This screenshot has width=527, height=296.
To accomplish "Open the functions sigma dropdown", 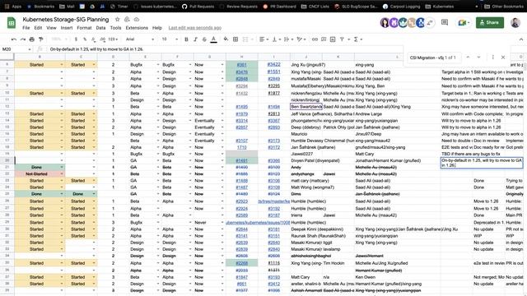I will pyautogui.click(x=357, y=39).
